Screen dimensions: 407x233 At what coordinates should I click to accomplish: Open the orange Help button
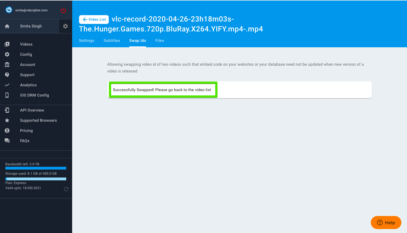(x=386, y=223)
